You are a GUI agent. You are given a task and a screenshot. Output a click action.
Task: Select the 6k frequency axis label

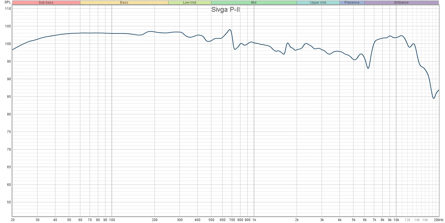pos(365,220)
